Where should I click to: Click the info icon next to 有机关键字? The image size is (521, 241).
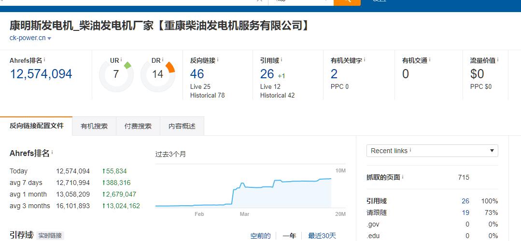(365, 60)
